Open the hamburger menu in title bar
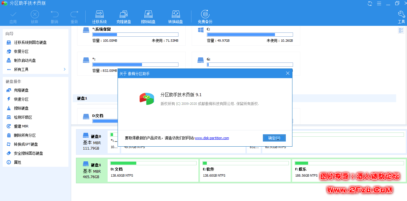Image resolution: width=407 pixels, height=201 pixels. coord(379,4)
